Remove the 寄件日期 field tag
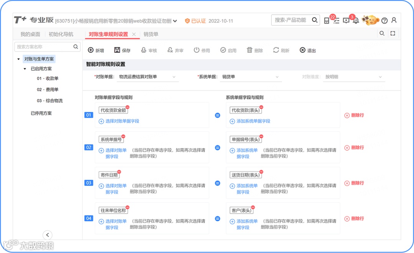 (x=119, y=172)
